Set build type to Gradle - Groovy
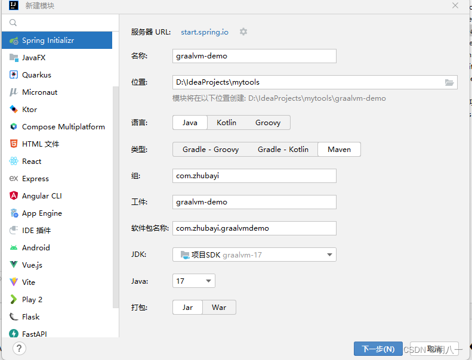The width and height of the screenshot is (472, 360). point(211,150)
